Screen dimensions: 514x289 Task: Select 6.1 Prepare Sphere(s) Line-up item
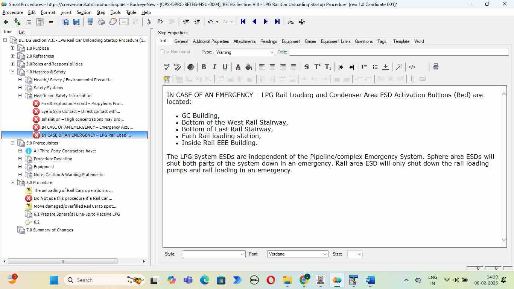[77, 214]
